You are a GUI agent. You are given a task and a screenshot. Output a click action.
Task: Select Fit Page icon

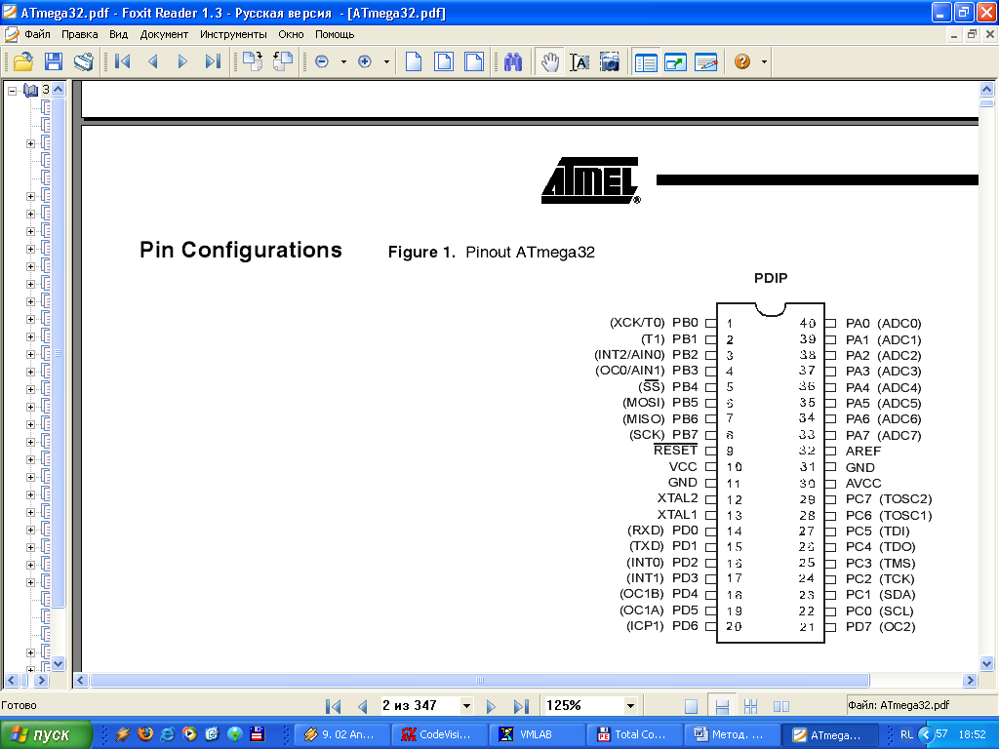444,61
